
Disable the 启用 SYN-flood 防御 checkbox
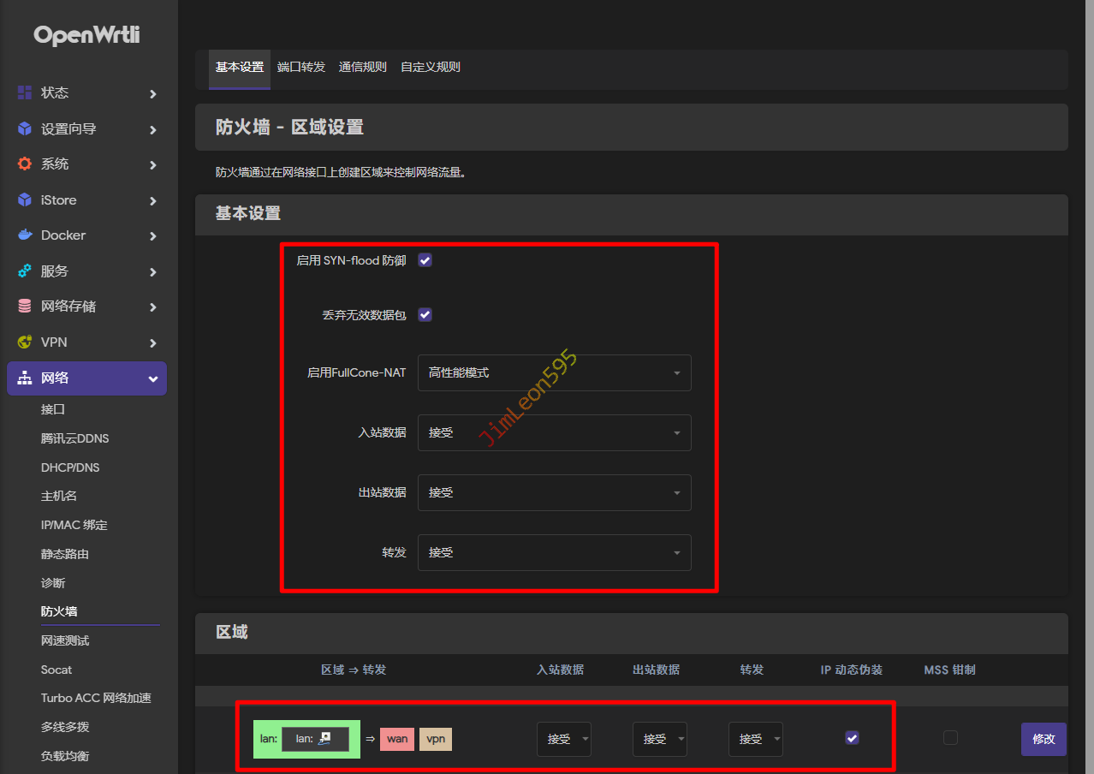425,260
